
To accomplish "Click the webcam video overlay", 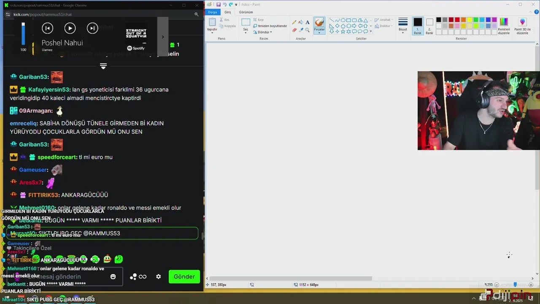I will (x=478, y=111).
